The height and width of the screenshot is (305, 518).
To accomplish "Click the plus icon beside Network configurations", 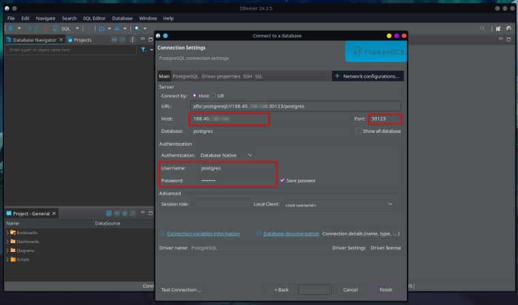I will tap(337, 76).
